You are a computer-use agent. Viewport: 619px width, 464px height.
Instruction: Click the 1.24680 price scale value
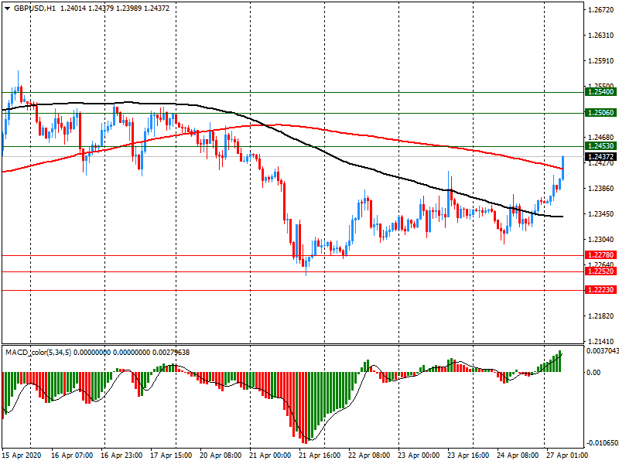601,138
